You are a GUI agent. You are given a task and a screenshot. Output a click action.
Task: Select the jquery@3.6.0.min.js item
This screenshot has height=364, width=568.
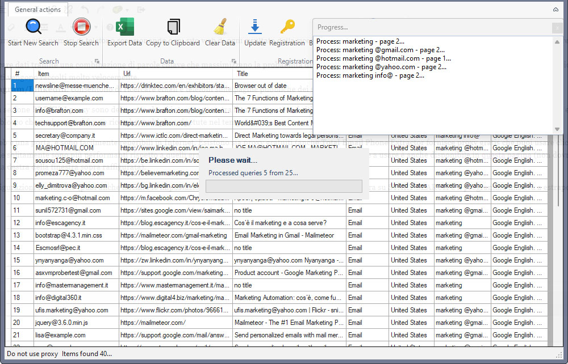(77, 323)
